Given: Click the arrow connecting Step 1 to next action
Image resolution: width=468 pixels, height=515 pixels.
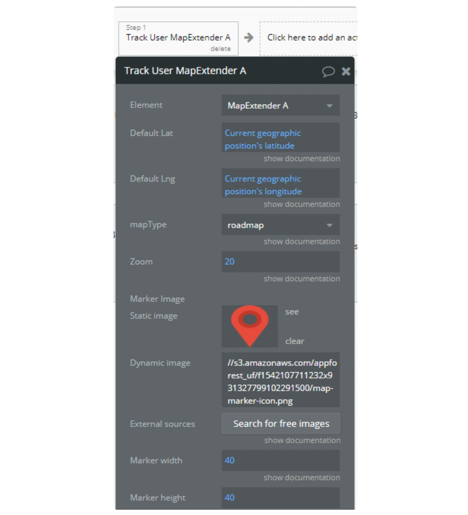Looking at the screenshot, I should [249, 38].
